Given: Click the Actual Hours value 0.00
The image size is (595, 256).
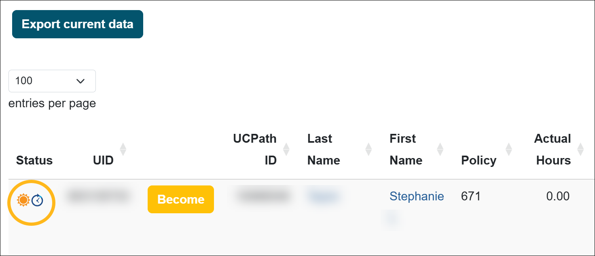Looking at the screenshot, I should [x=557, y=196].
